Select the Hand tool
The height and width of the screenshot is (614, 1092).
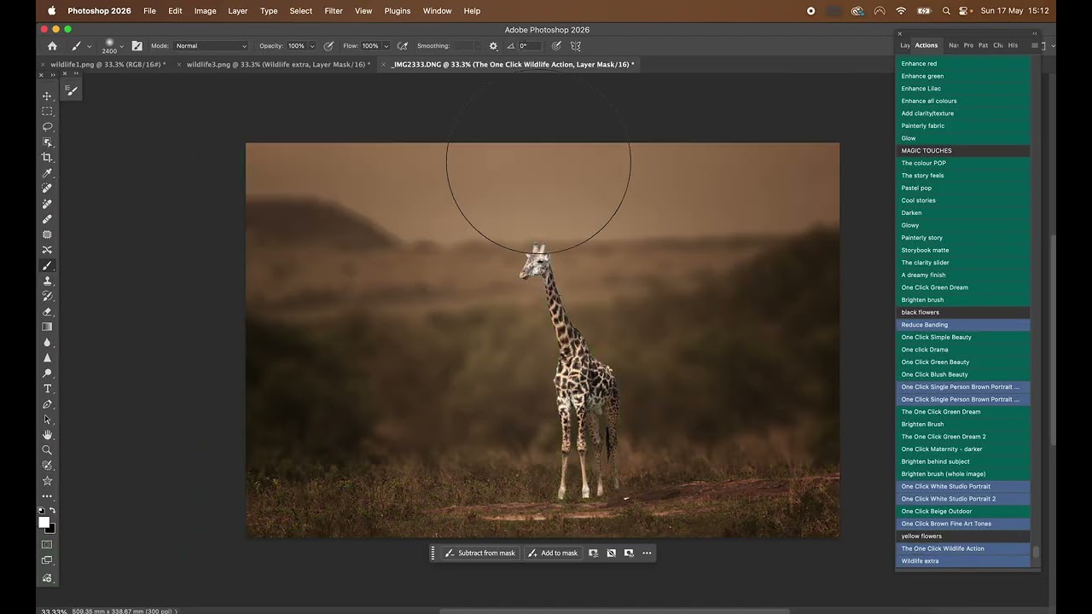coord(47,434)
